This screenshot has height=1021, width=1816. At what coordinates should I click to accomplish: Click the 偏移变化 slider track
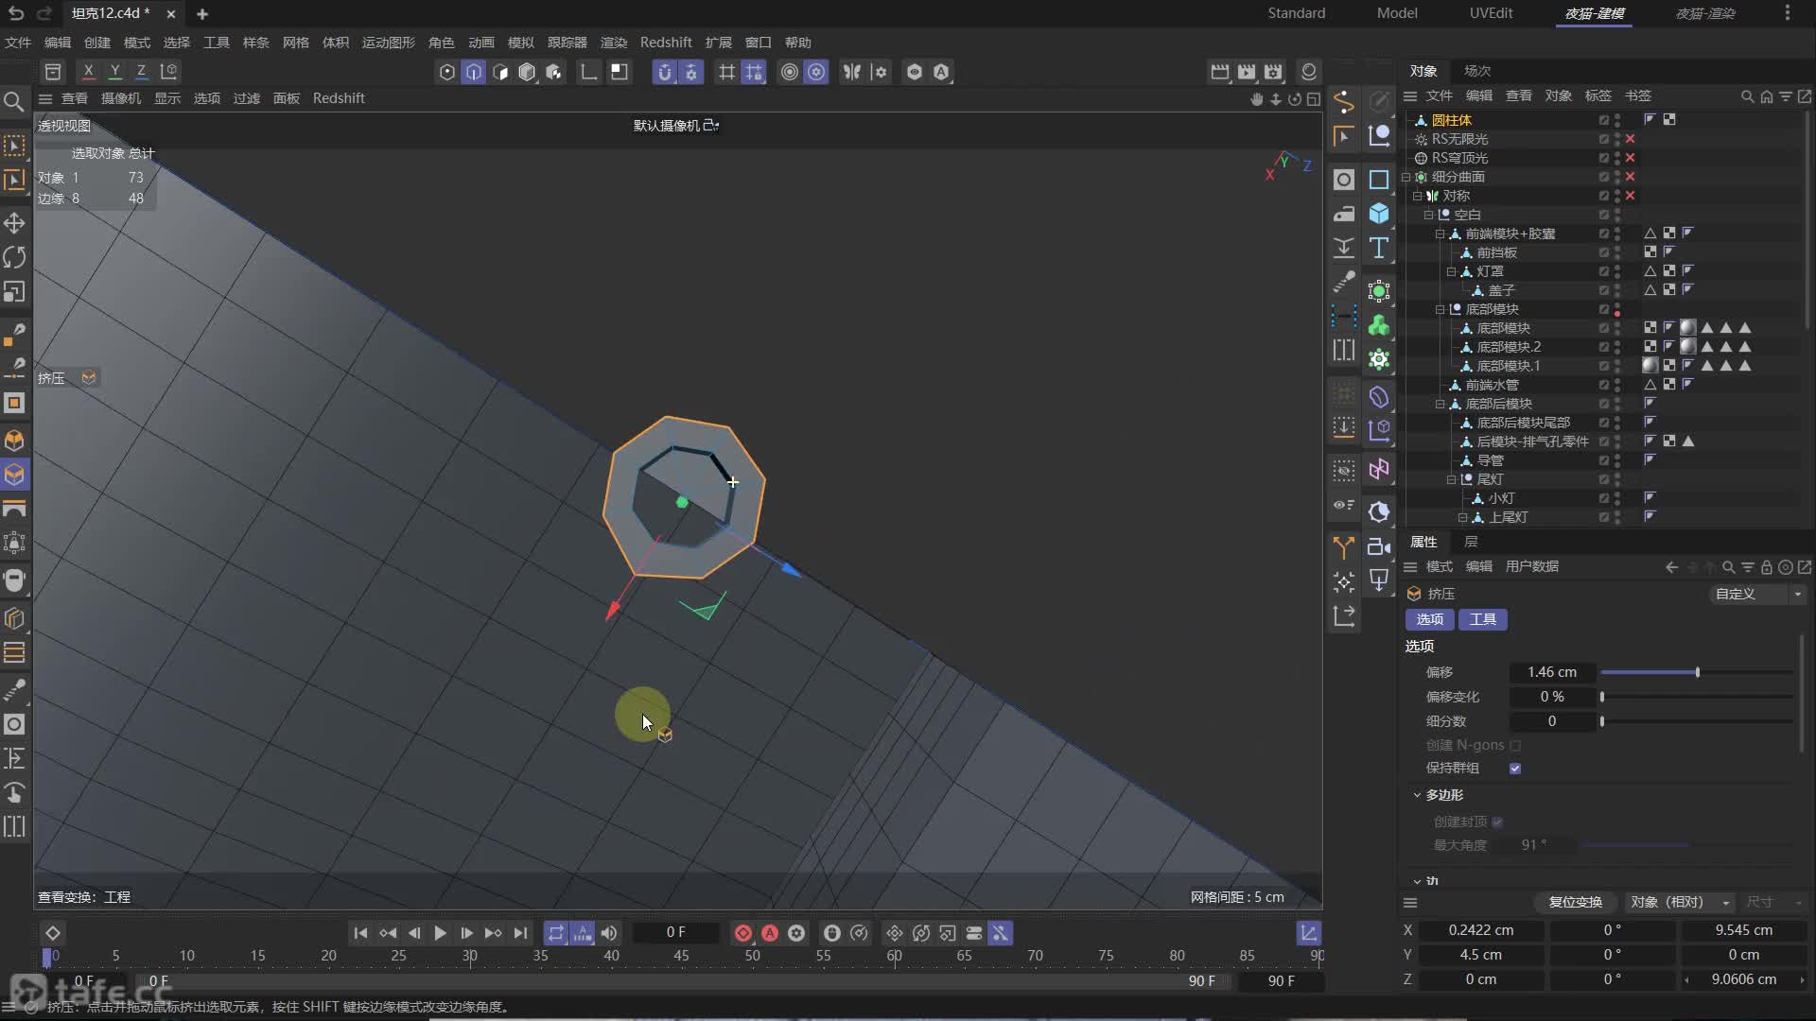click(x=1697, y=697)
